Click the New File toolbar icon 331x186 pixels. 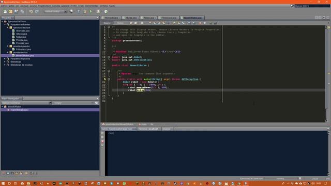5,11
